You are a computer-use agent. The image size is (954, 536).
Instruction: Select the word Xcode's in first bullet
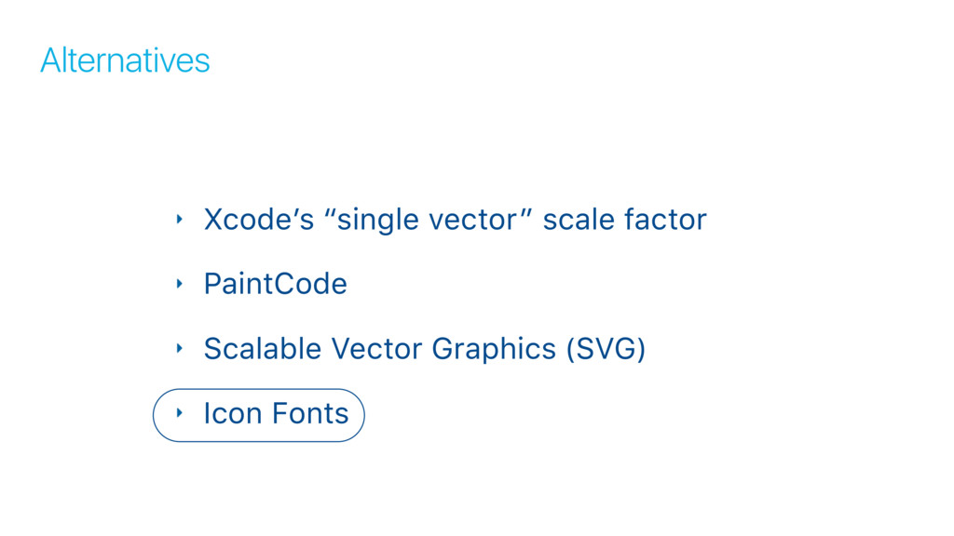[x=259, y=220]
